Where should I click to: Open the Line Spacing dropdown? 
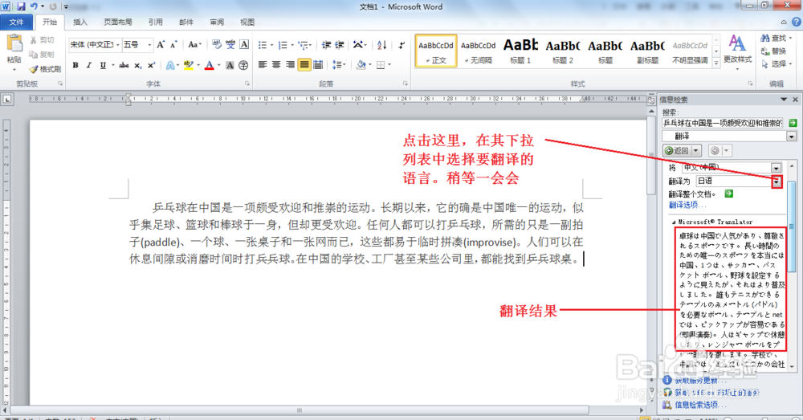tap(340, 65)
